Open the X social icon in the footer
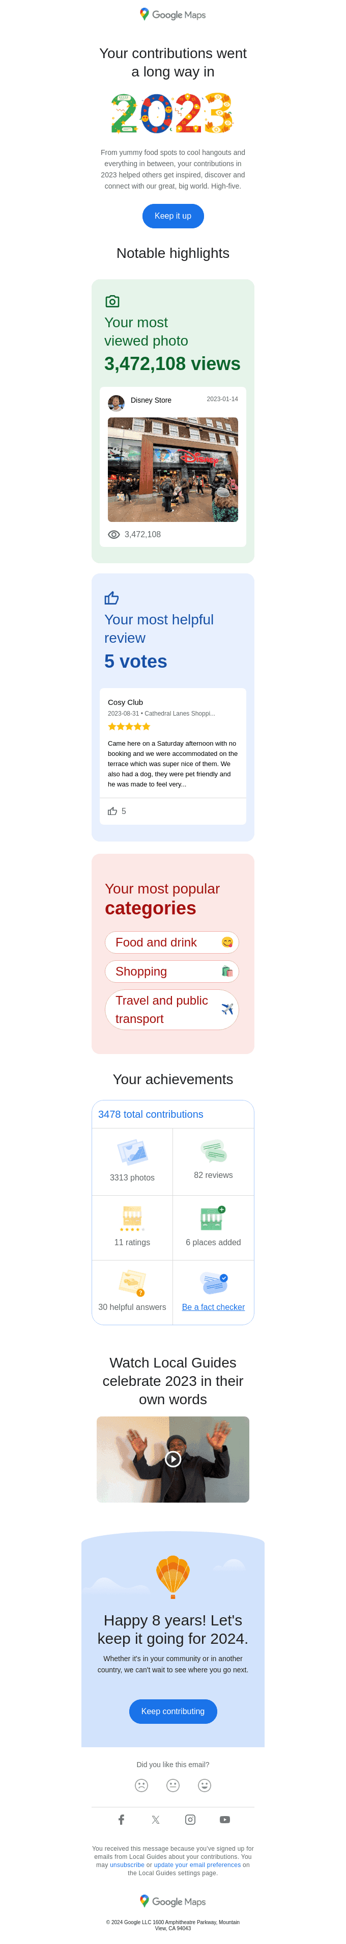346x1944 pixels. (155, 1820)
